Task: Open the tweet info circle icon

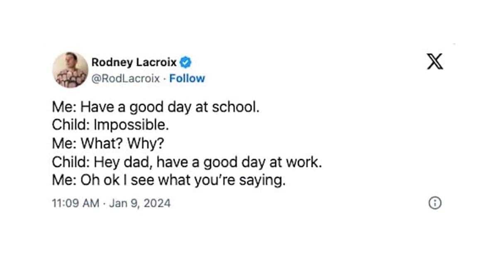Action: click(435, 203)
